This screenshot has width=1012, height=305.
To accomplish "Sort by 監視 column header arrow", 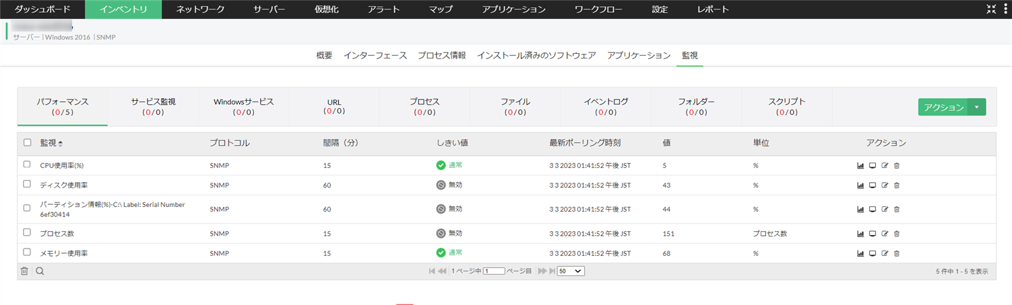I will click(61, 143).
